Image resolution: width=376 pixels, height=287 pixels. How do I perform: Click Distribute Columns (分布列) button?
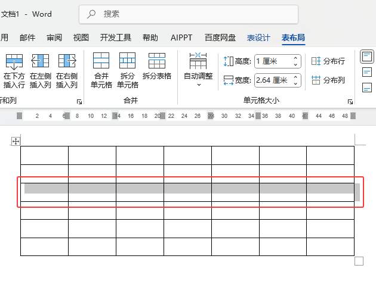point(328,80)
